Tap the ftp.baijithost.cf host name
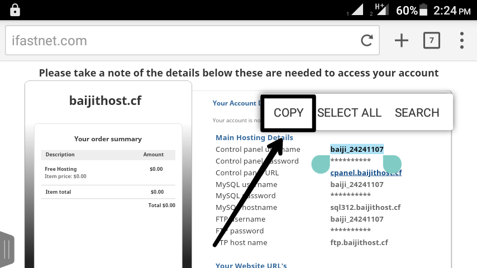The width and height of the screenshot is (477, 268). (359, 242)
